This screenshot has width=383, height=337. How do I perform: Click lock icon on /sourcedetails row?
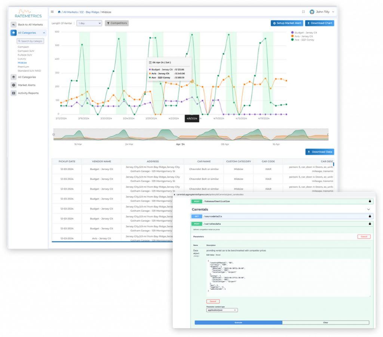[x=370, y=216]
